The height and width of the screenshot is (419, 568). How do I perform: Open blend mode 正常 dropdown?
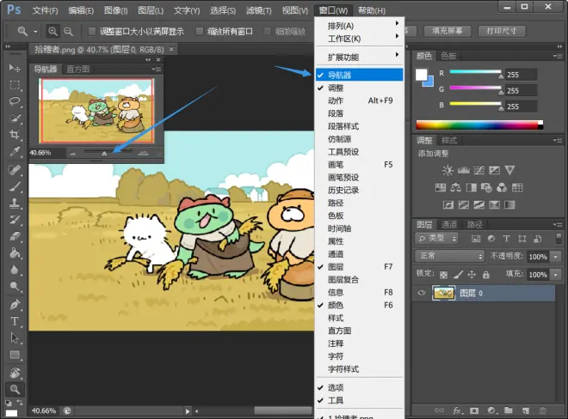coord(449,256)
